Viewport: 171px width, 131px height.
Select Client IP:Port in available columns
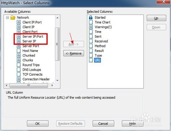tap(32, 22)
